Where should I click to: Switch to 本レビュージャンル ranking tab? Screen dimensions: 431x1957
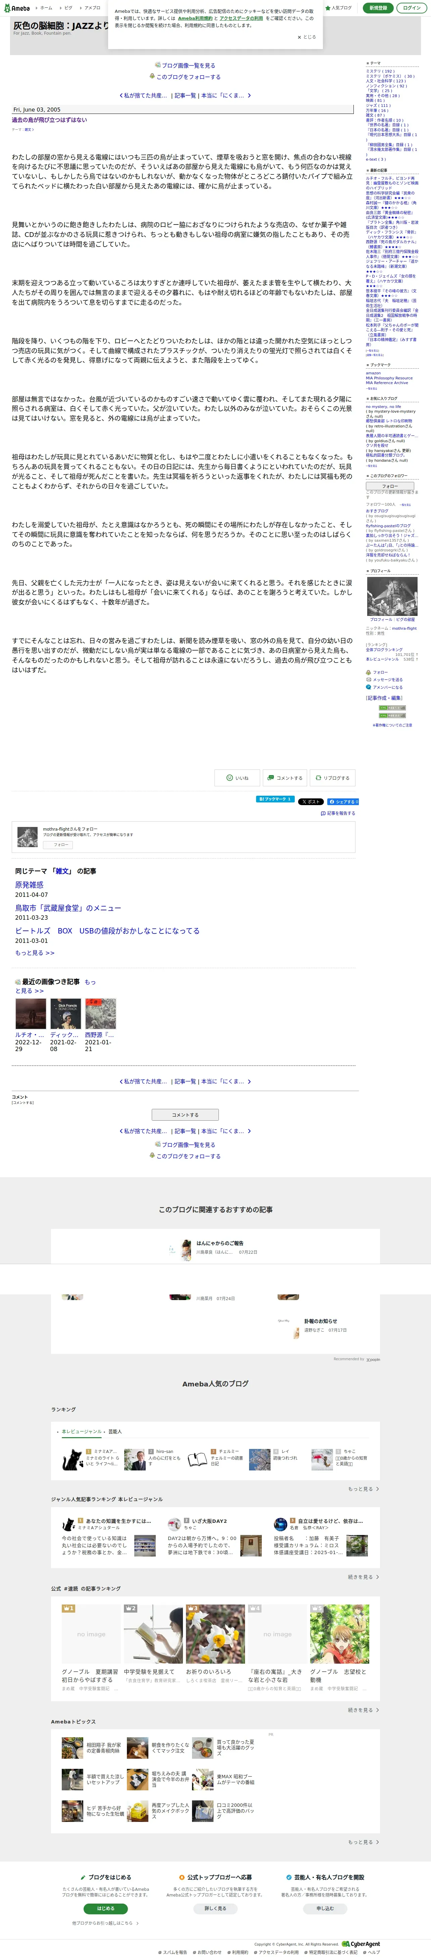81,1431
